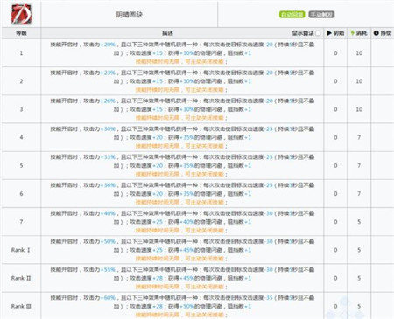Screen dimensions: 394x319
Task: Tick the 显示算法 checkbox
Action: (x=318, y=33)
